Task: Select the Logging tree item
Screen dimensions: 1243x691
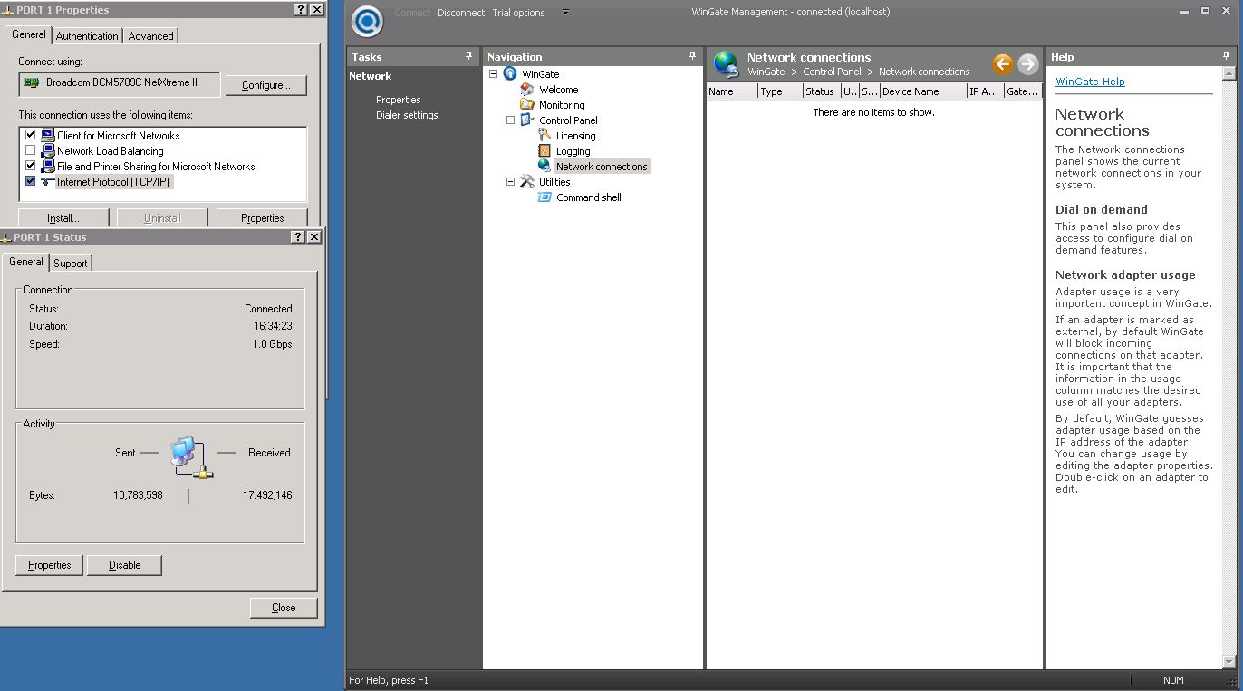Action: point(573,151)
